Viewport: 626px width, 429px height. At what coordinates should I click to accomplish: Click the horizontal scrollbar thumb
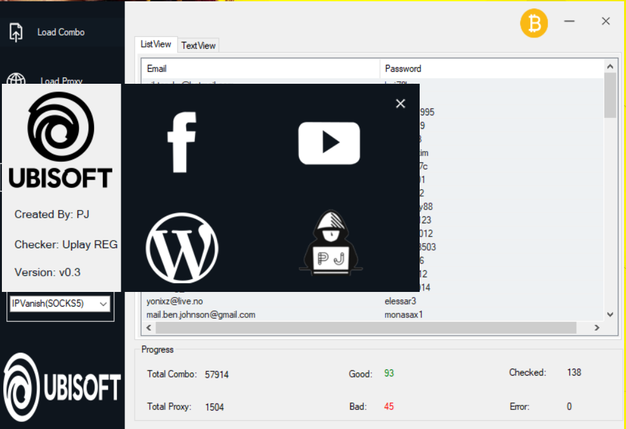pyautogui.click(x=366, y=327)
